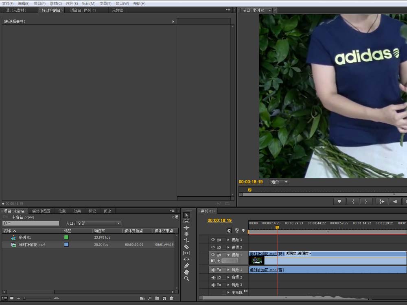Toggle visibility of video track 2
407x305 pixels.
(x=213, y=247)
